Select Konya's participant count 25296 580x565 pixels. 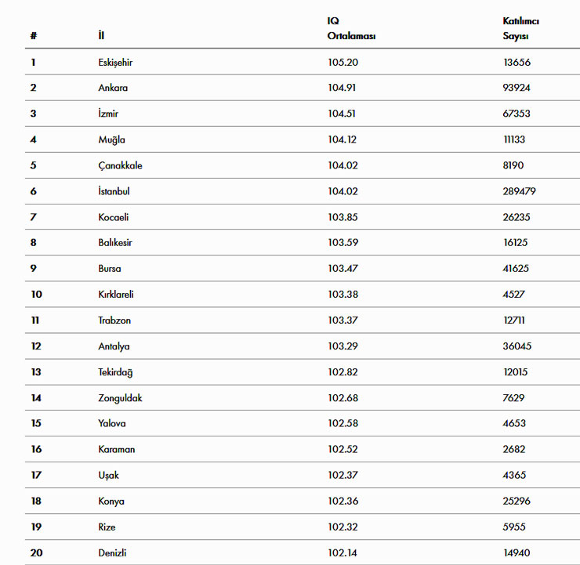click(x=516, y=502)
